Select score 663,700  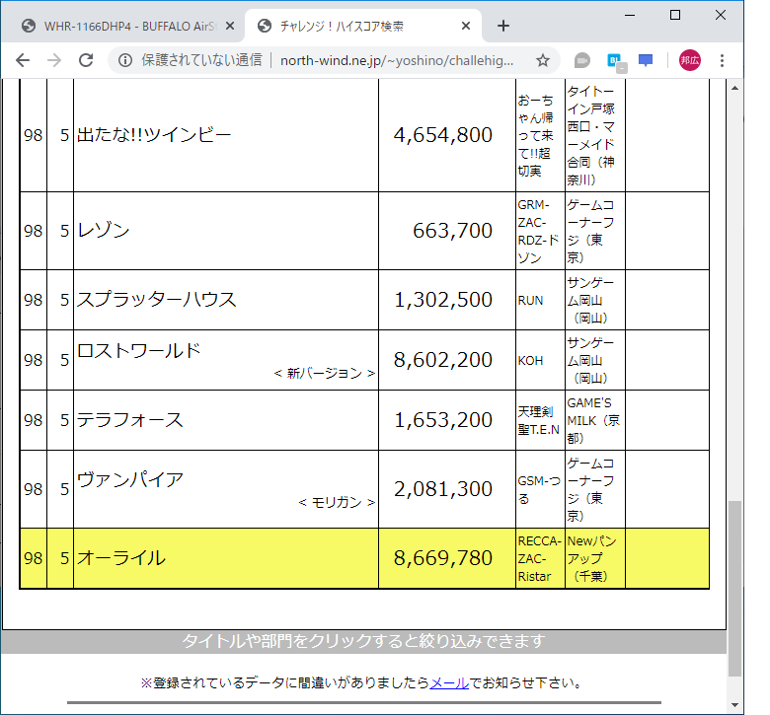point(452,230)
